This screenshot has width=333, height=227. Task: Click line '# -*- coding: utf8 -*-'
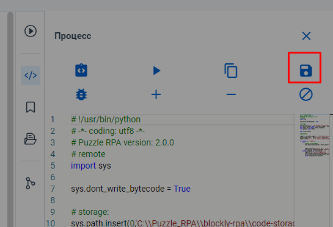click(x=108, y=131)
